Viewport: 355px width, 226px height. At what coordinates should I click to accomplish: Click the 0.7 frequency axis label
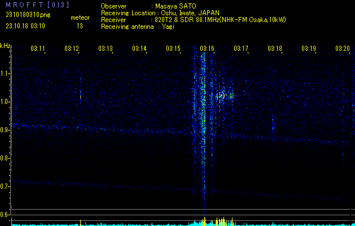6,186
